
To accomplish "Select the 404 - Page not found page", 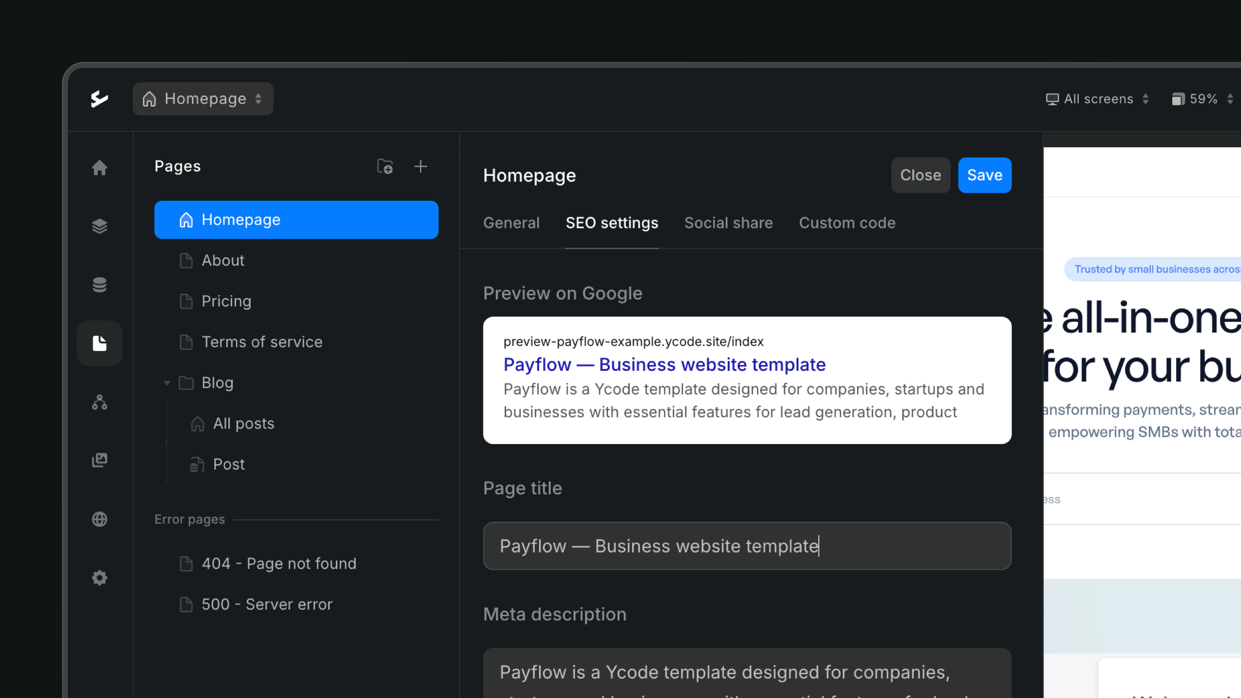I will tap(296, 564).
